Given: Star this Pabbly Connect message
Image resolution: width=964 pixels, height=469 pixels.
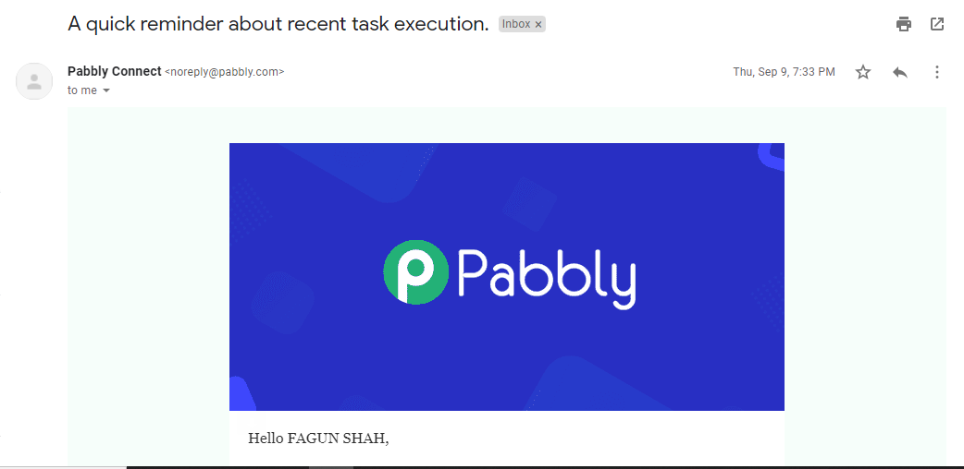Looking at the screenshot, I should [863, 72].
